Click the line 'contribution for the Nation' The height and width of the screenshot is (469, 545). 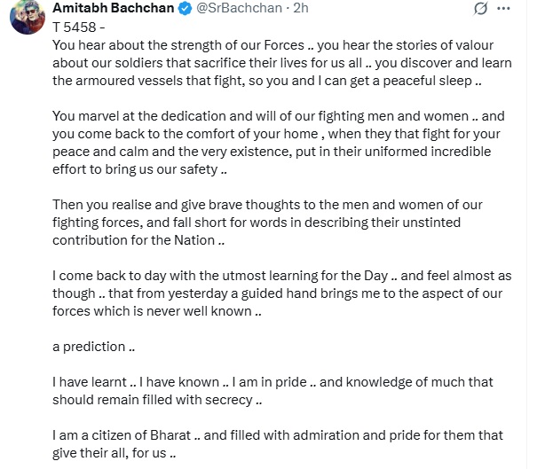click(138, 240)
